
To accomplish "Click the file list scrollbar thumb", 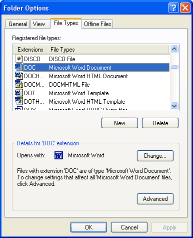I will pyautogui.click(x=174, y=67).
